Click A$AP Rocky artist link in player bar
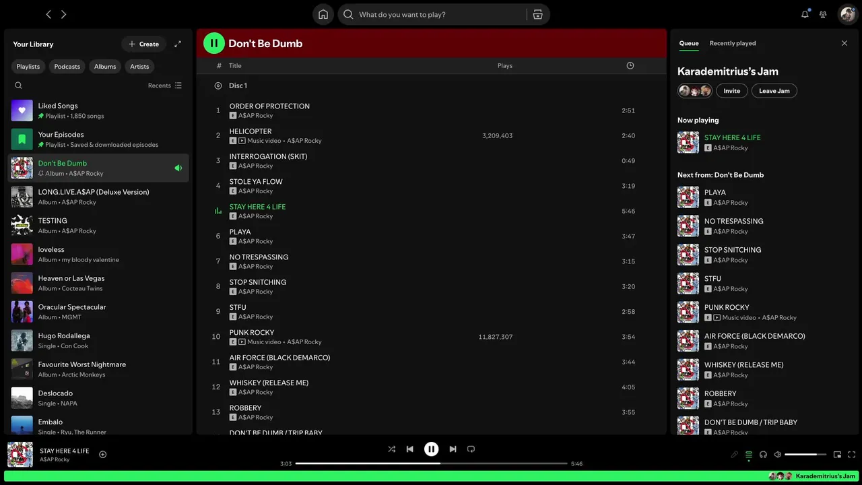Image resolution: width=862 pixels, height=485 pixels. pos(55,459)
